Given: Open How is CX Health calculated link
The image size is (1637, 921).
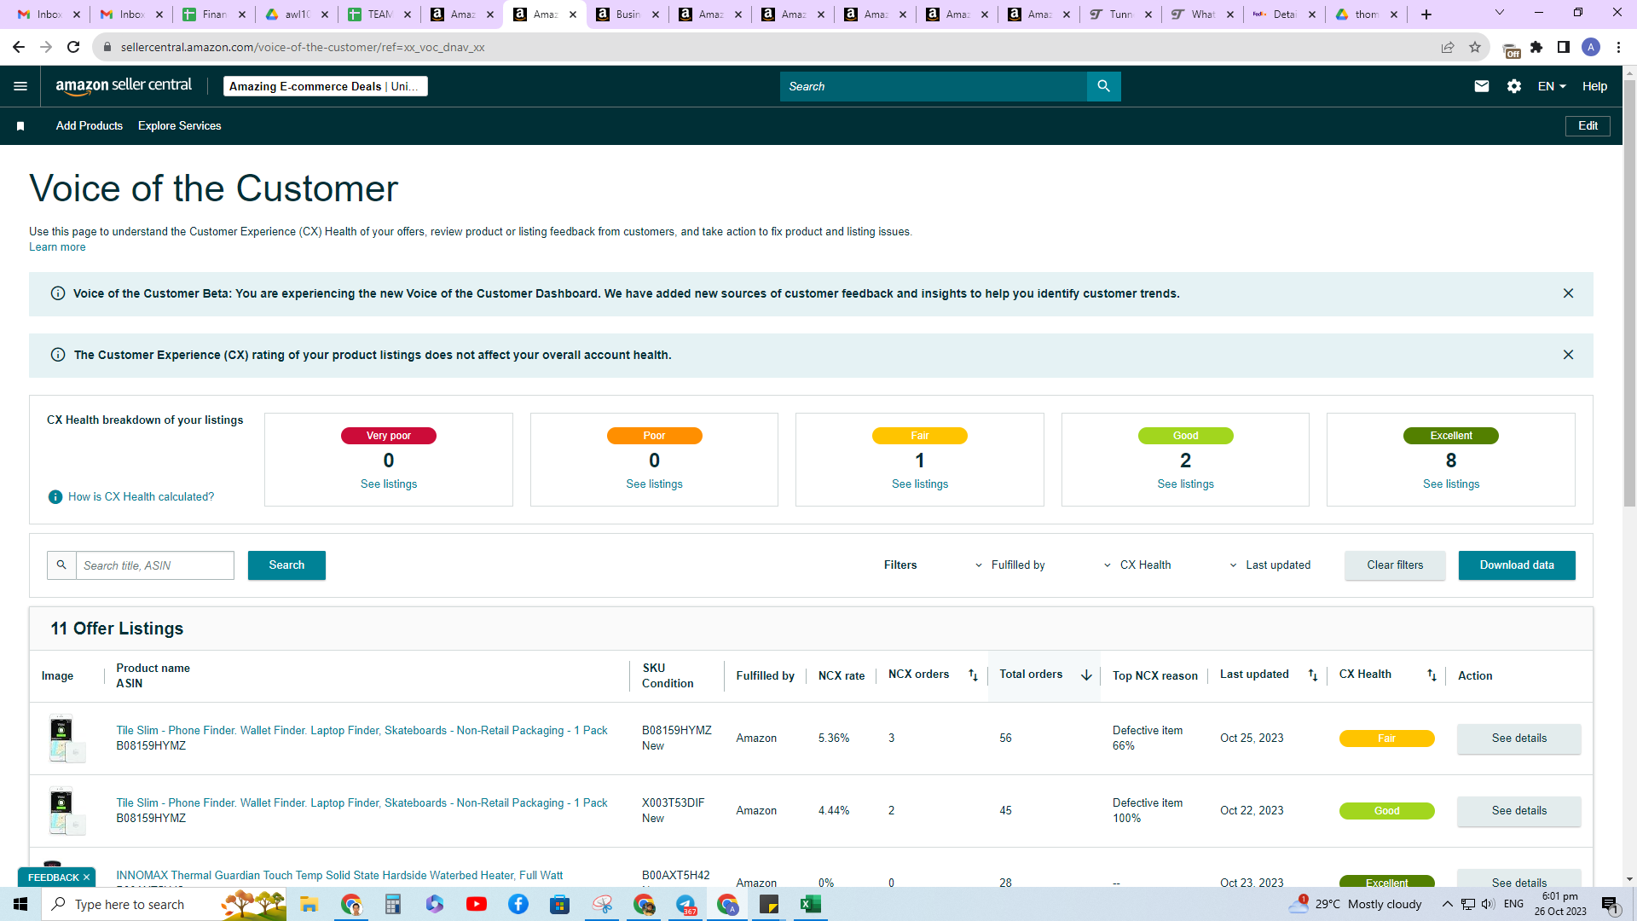Looking at the screenshot, I should pyautogui.click(x=142, y=497).
